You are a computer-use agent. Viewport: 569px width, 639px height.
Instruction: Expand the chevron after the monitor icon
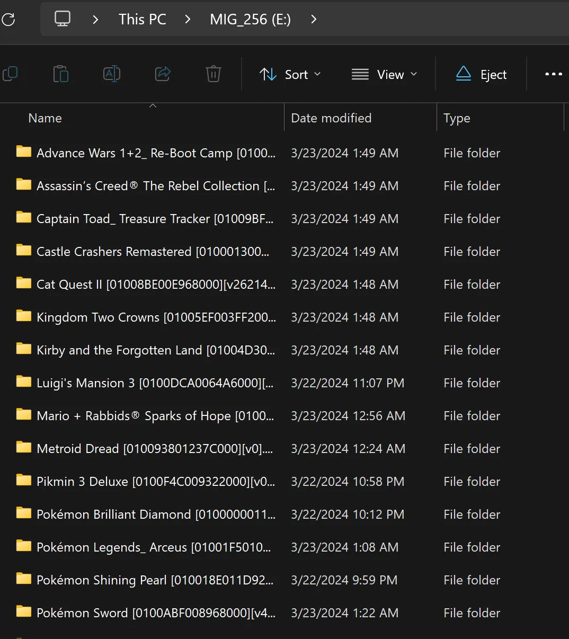coord(95,20)
